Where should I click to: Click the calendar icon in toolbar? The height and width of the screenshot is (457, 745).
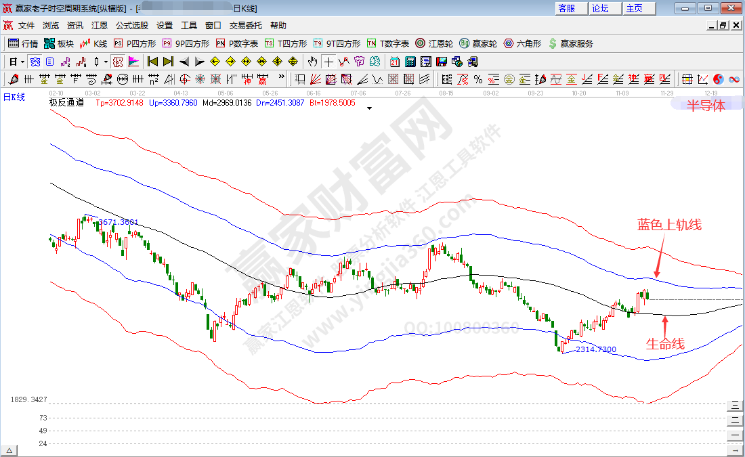click(x=395, y=62)
